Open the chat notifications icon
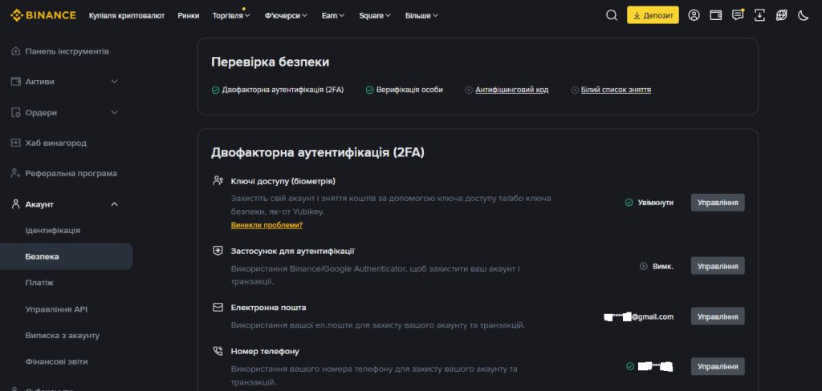 tap(739, 14)
